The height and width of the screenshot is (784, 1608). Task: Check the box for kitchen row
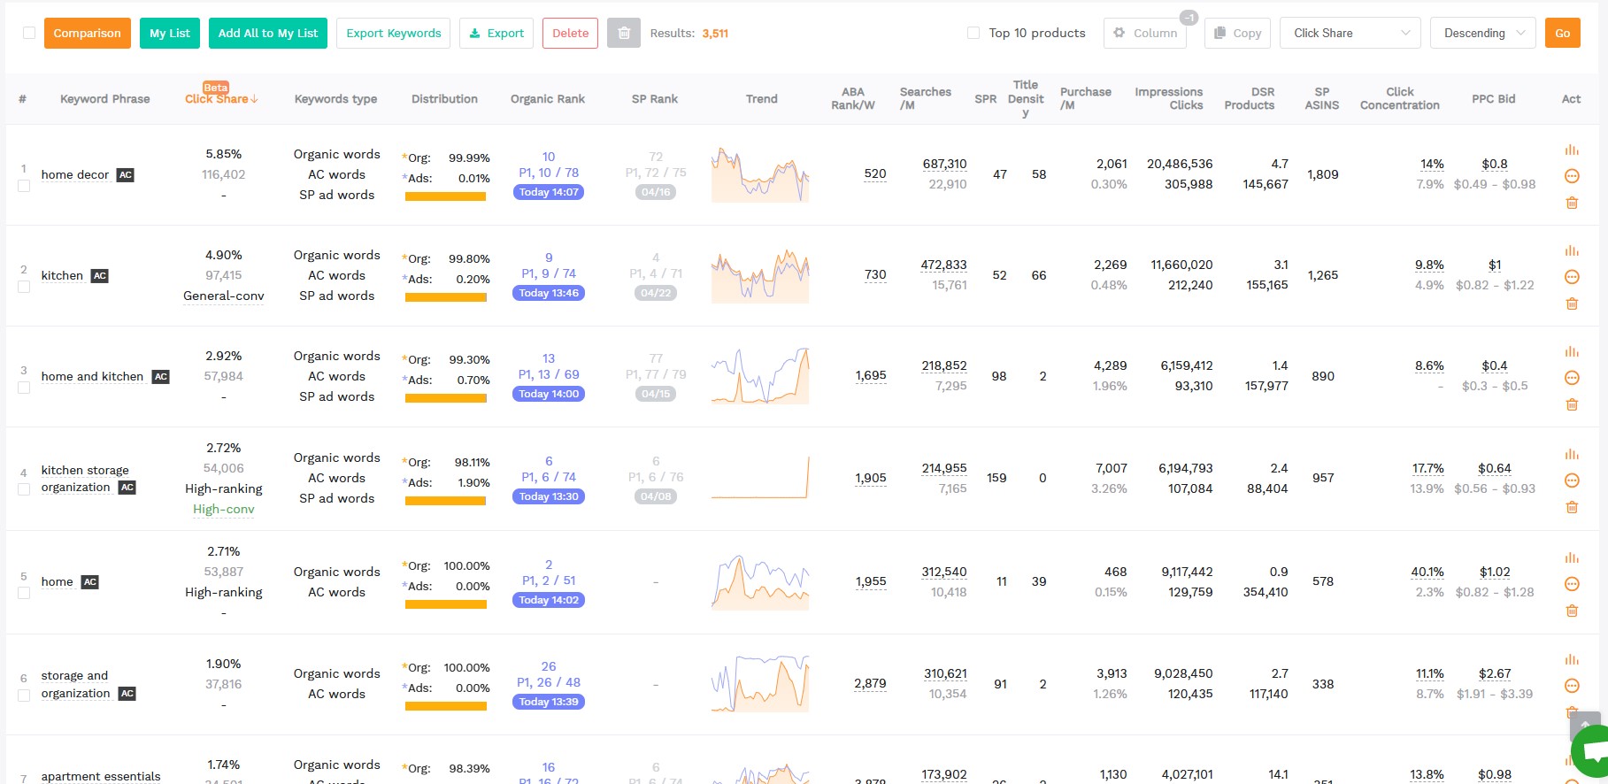coord(24,287)
